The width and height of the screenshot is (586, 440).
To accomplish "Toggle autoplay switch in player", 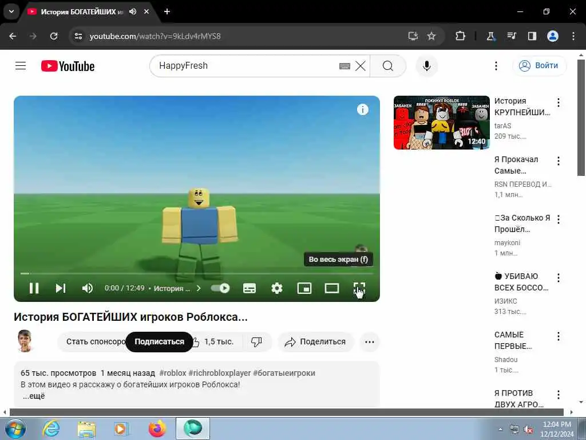I will pyautogui.click(x=220, y=288).
